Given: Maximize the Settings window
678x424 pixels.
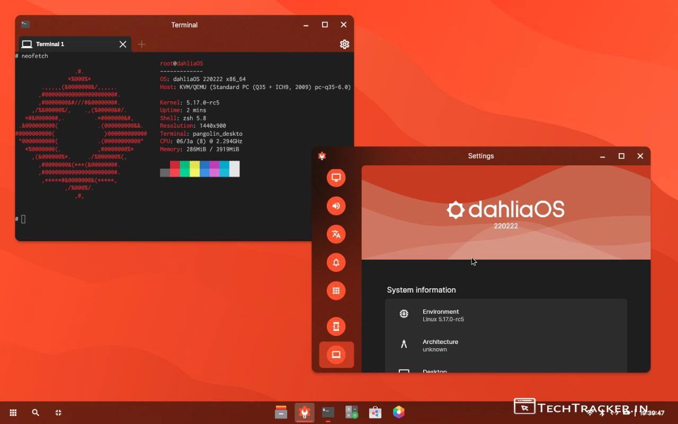Looking at the screenshot, I should (621, 156).
